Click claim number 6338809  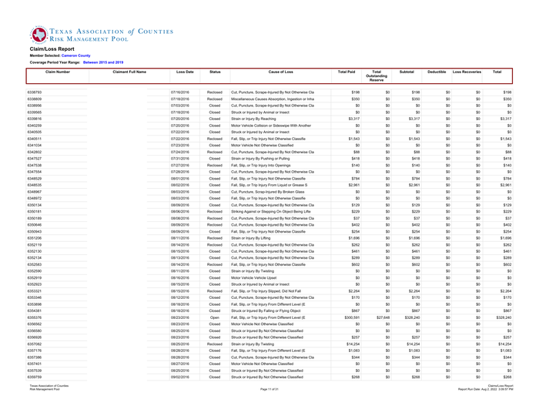[35, 99]
